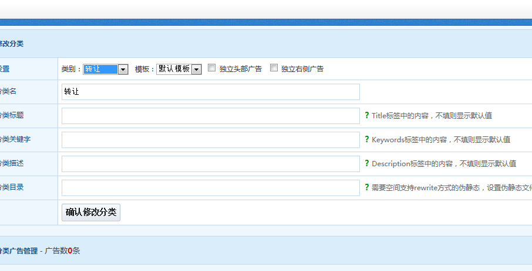Tick the 独立右侧广告 checkbox
532x271 pixels.
pos(274,68)
